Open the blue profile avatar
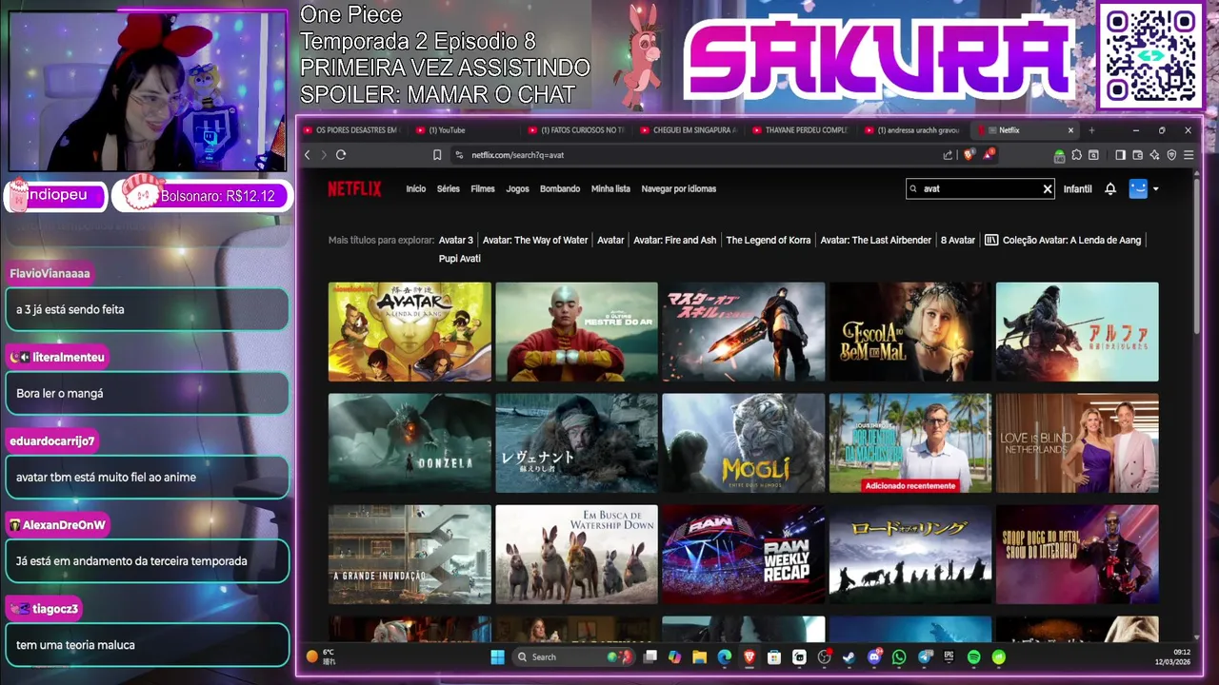The width and height of the screenshot is (1219, 685). [x=1138, y=188]
